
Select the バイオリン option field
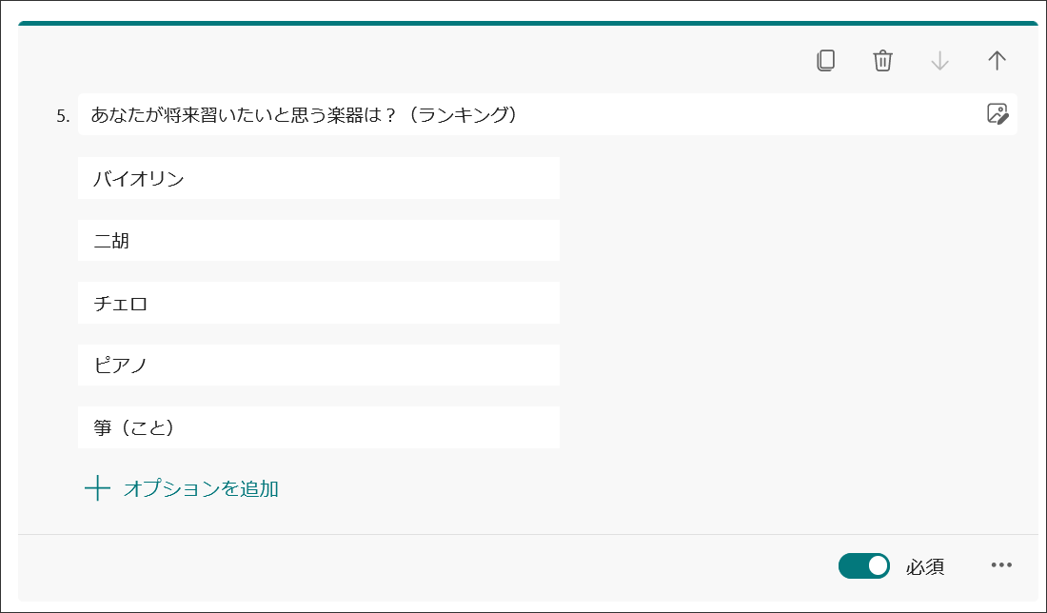tap(319, 177)
